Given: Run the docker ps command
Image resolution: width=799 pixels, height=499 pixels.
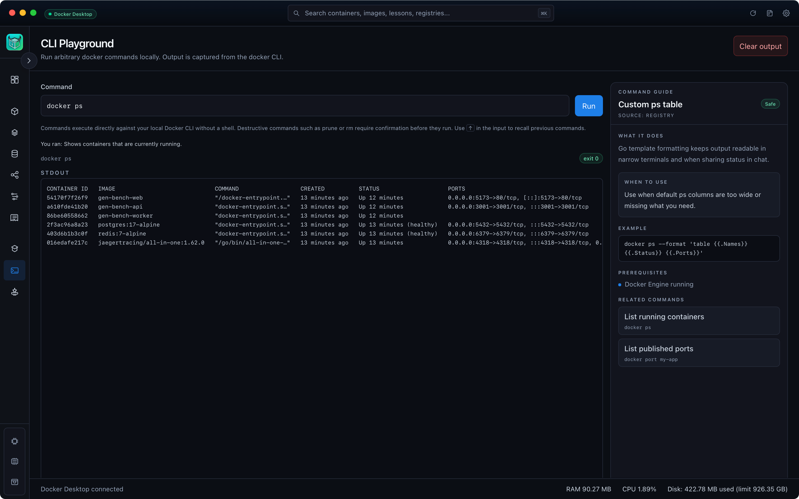Looking at the screenshot, I should click(588, 106).
